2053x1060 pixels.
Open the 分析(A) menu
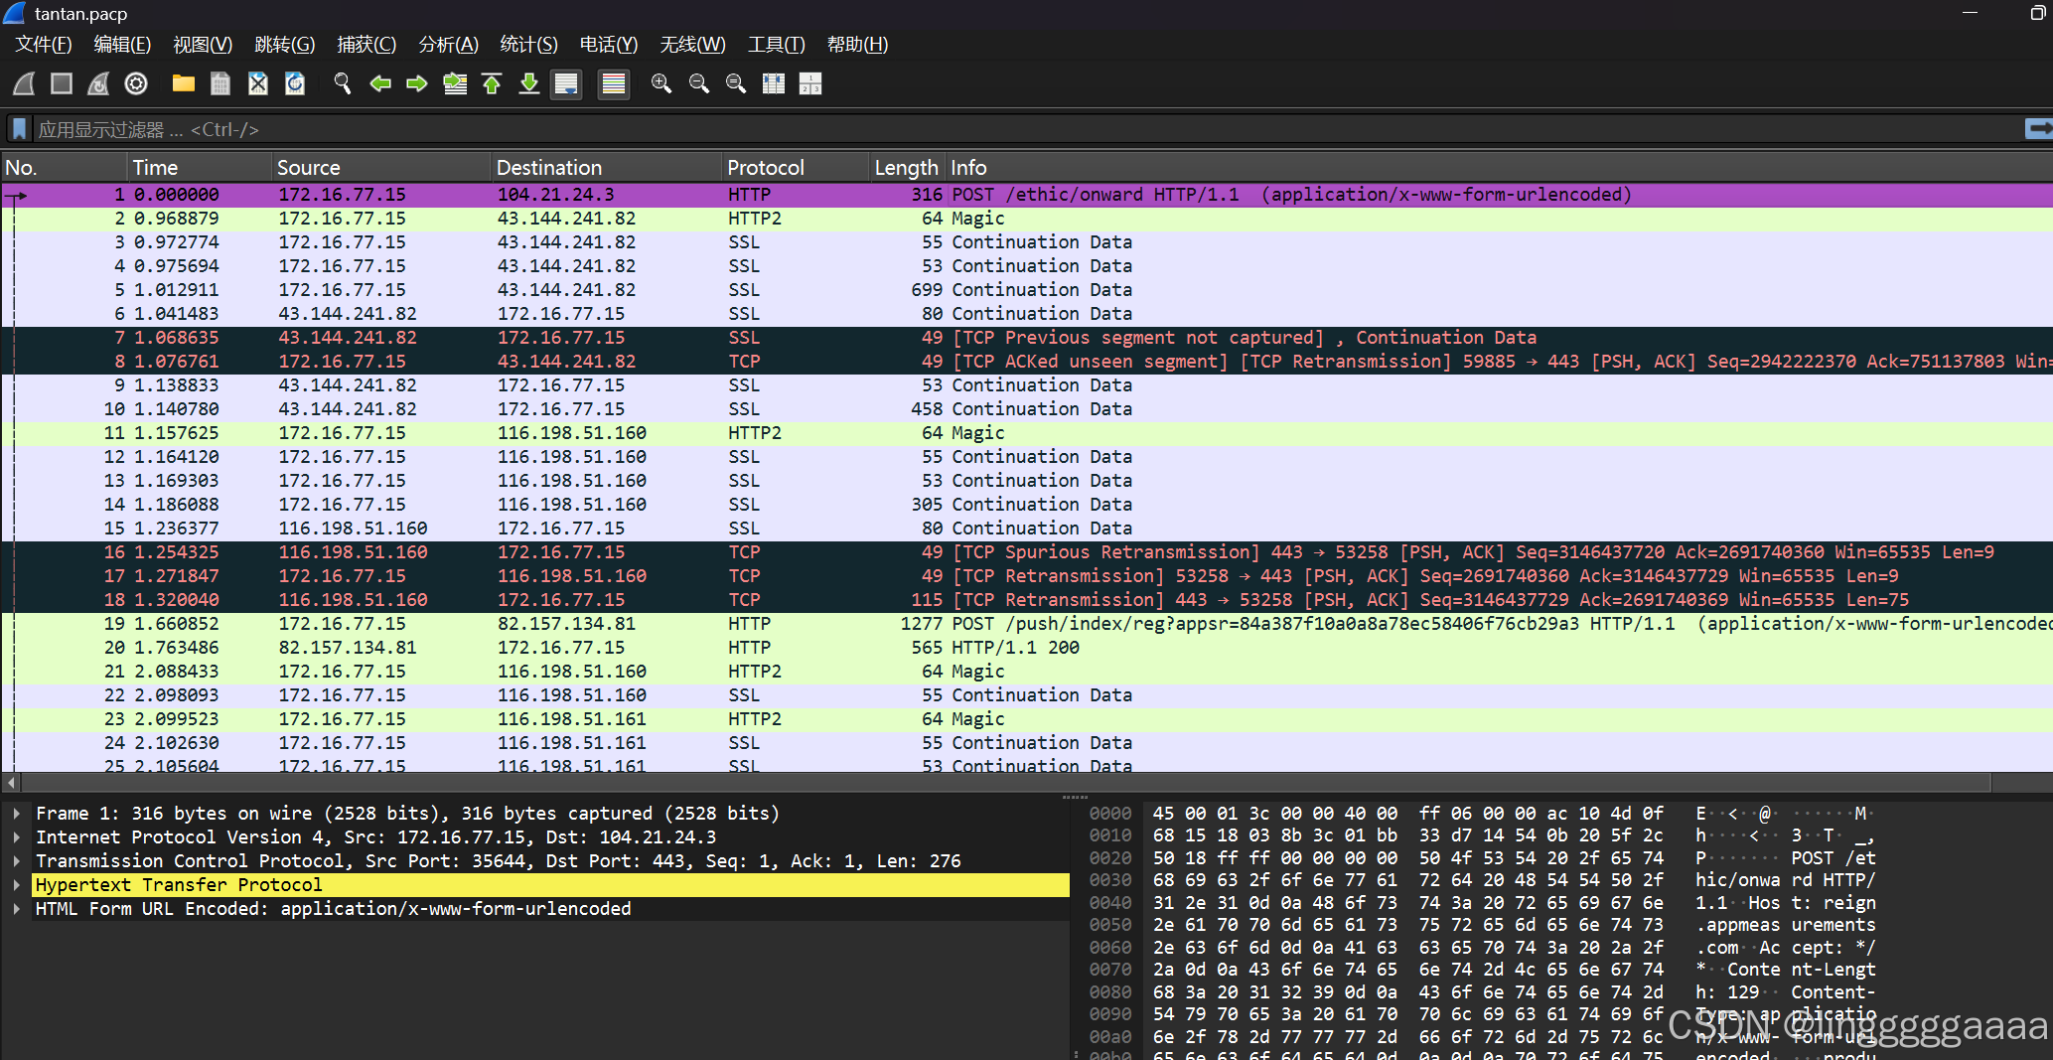[449, 45]
